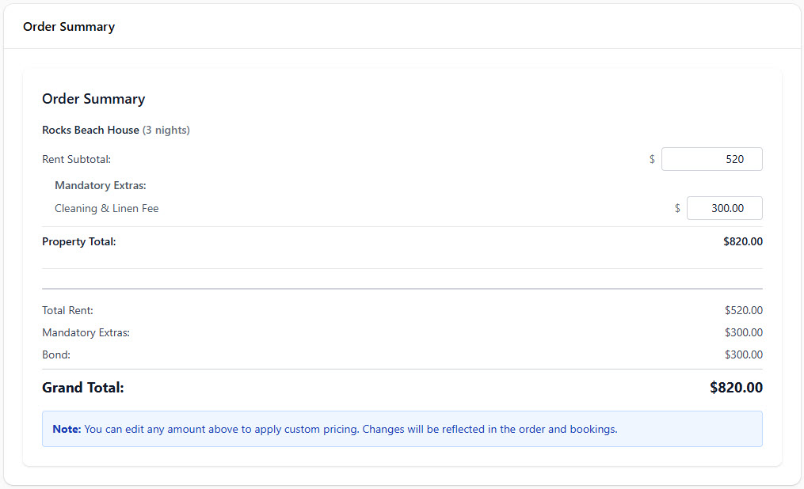Click the Grand Total $820.00 amount
This screenshot has height=489, width=804.
736,388
